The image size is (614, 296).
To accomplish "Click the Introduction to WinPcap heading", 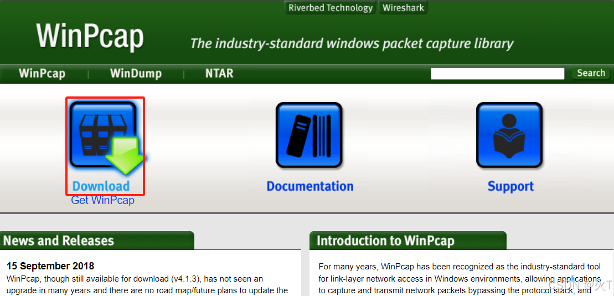I will tap(386, 241).
